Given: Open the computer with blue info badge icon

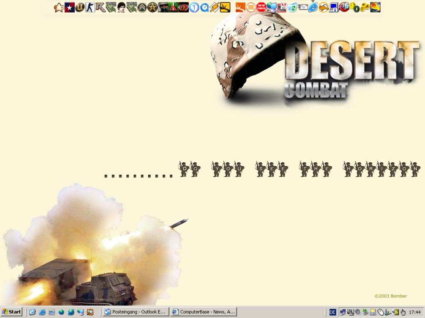Looking at the screenshot, I should point(334,7).
